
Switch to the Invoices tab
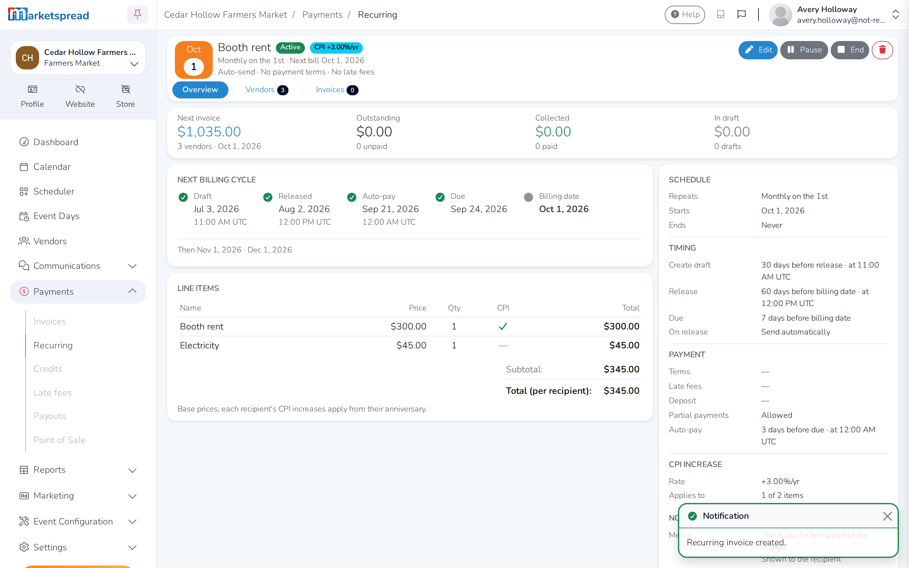pos(337,90)
